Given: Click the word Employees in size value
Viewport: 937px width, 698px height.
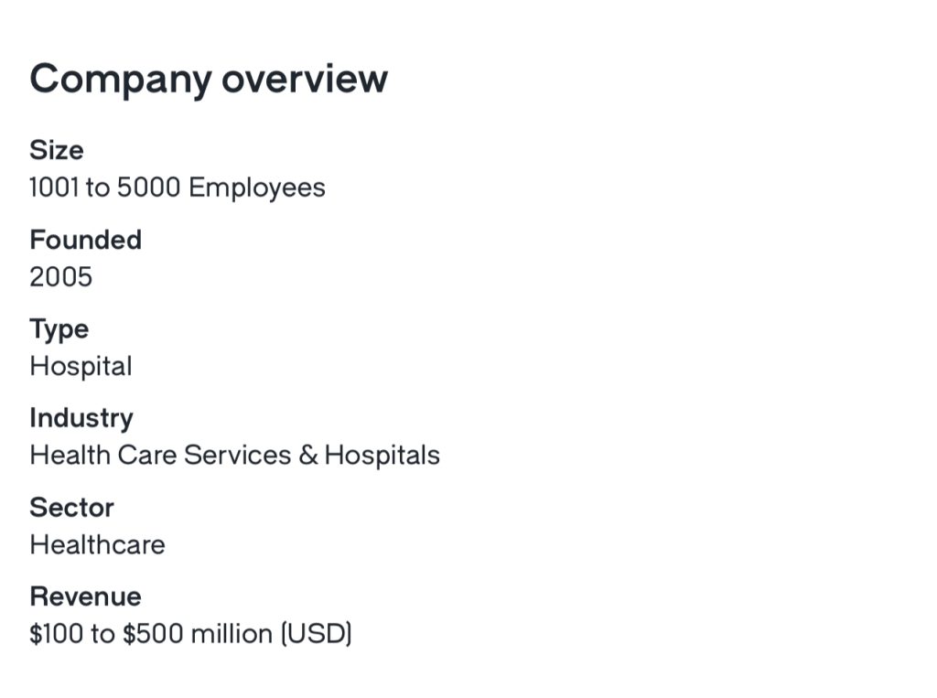Looking at the screenshot, I should [x=257, y=188].
